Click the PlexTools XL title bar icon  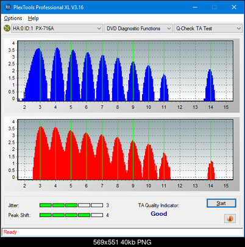click(x=8, y=7)
